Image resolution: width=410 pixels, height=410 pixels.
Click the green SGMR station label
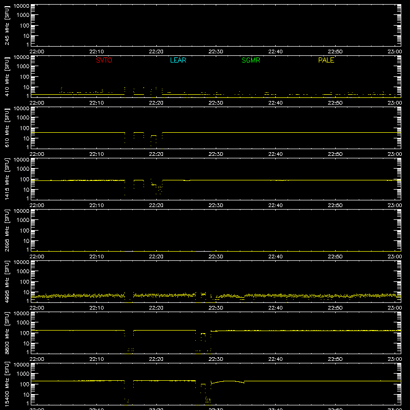251,60
